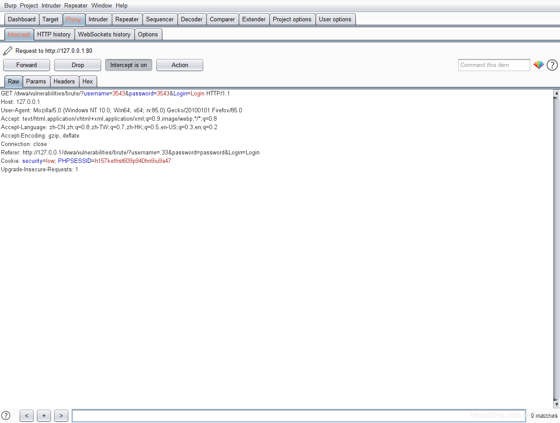The image size is (560, 423).
Task: Click the 0 matches status text
Action: (x=544, y=416)
